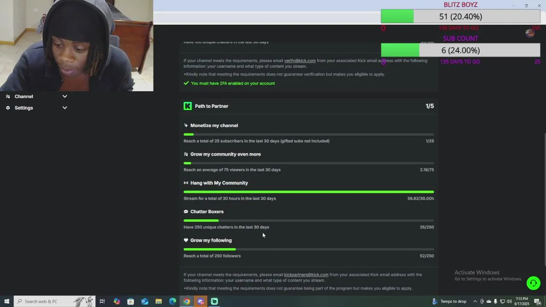Open the clock showing 7:13 PM
The height and width of the screenshot is (307, 546).
click(522, 301)
